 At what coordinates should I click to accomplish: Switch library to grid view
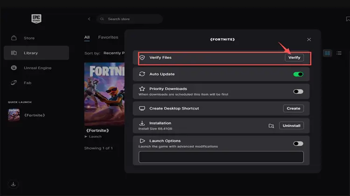point(328,53)
